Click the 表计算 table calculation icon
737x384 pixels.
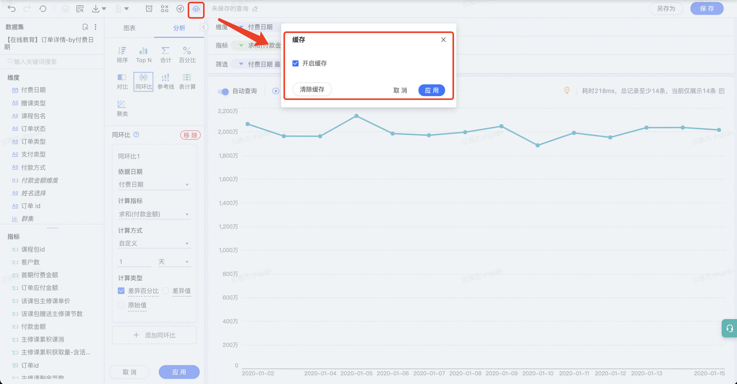pyautogui.click(x=187, y=81)
